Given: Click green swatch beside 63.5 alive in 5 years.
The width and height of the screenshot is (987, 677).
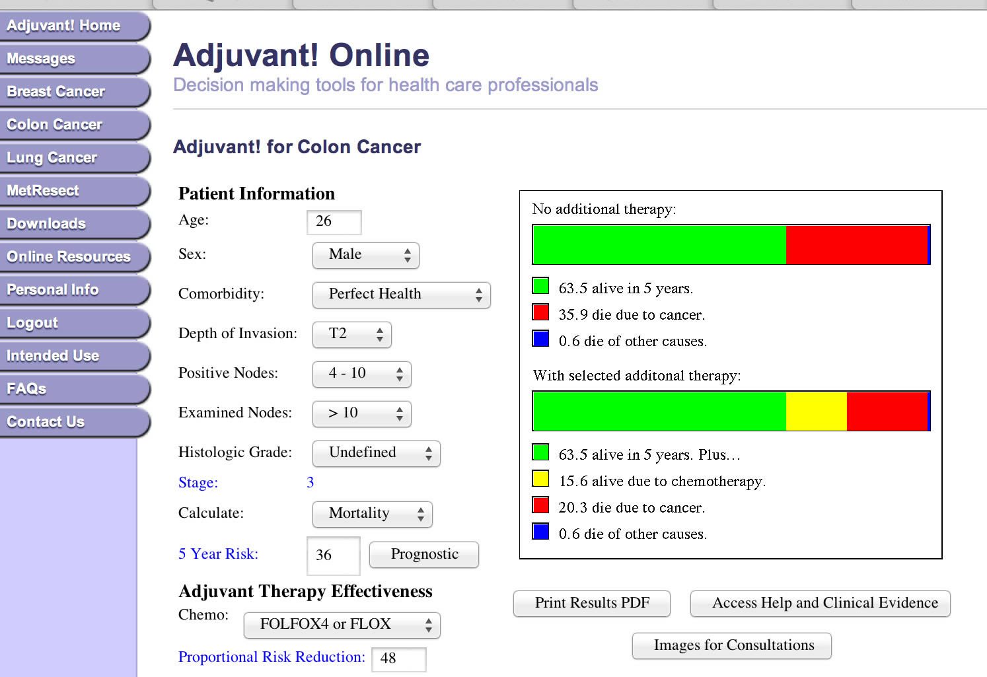Looking at the screenshot, I should coord(540,286).
